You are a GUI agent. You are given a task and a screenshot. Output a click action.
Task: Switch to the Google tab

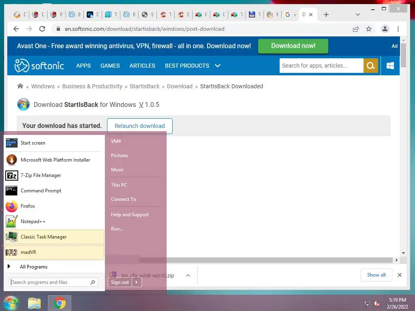click(290, 15)
